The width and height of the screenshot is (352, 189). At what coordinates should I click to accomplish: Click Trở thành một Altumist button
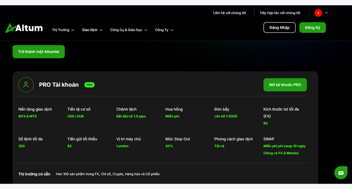[38, 52]
